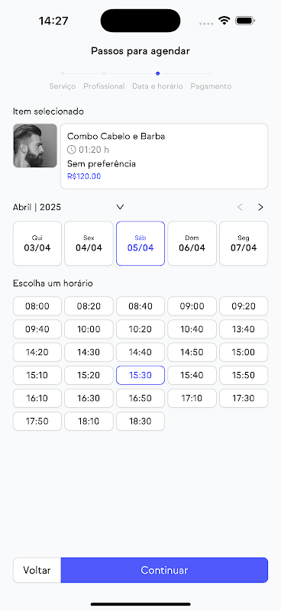Choose Qui 03/04 date
Viewport: 281px width, 611px height.
(x=37, y=244)
